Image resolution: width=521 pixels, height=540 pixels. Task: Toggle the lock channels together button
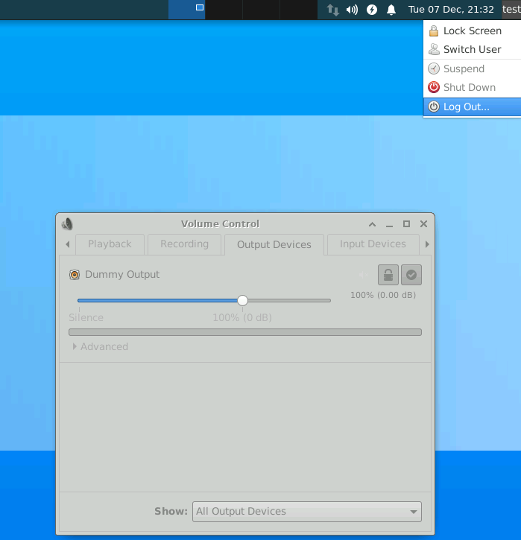pos(388,275)
